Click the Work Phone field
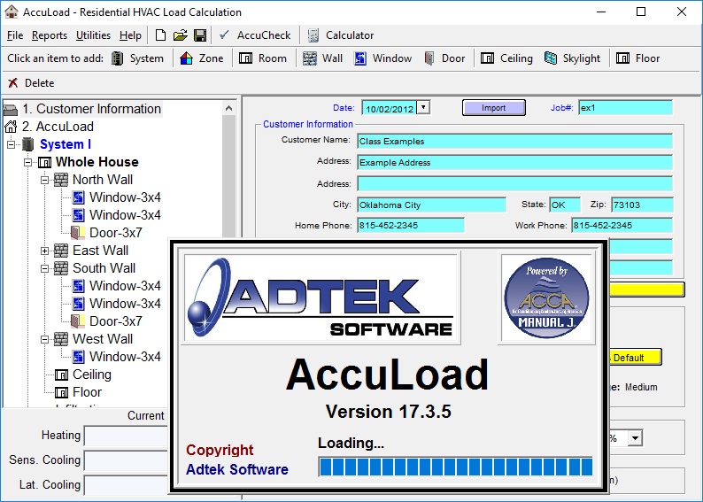Viewport: 703px width, 502px height. pos(622,225)
